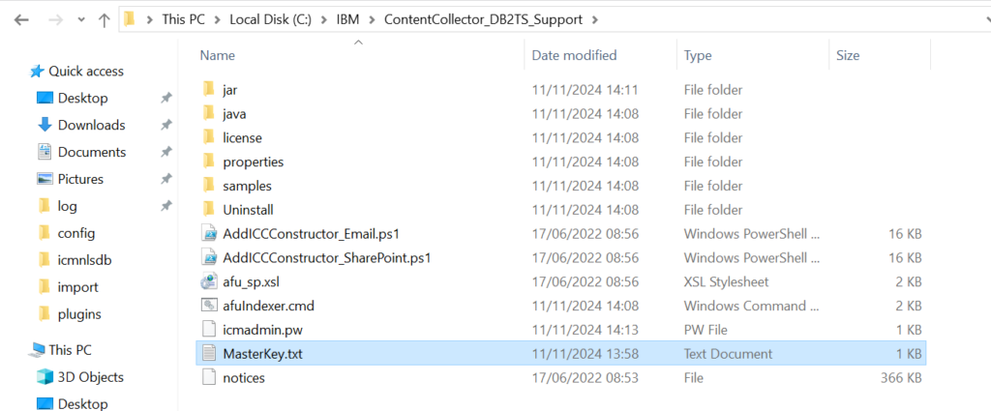Select the AddICCConstructor_SharePoint.ps1 script icon
The image size is (991, 411).
pos(209,257)
